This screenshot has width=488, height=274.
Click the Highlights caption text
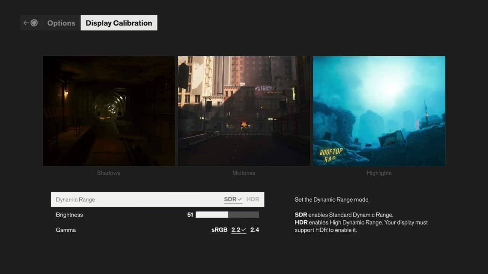click(x=379, y=173)
